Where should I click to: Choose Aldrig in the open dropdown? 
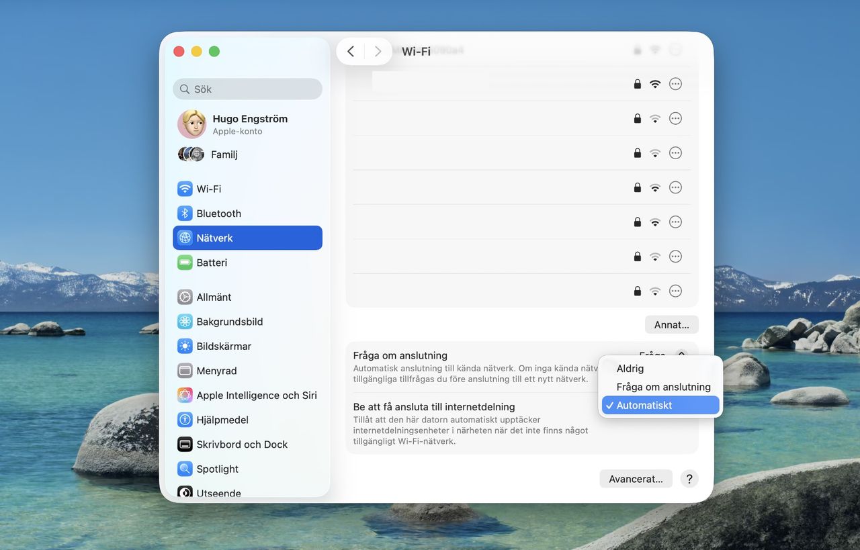click(x=630, y=368)
